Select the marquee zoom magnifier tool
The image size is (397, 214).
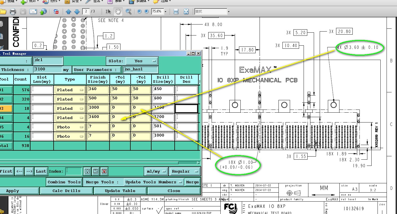pyautogui.click(x=128, y=12)
